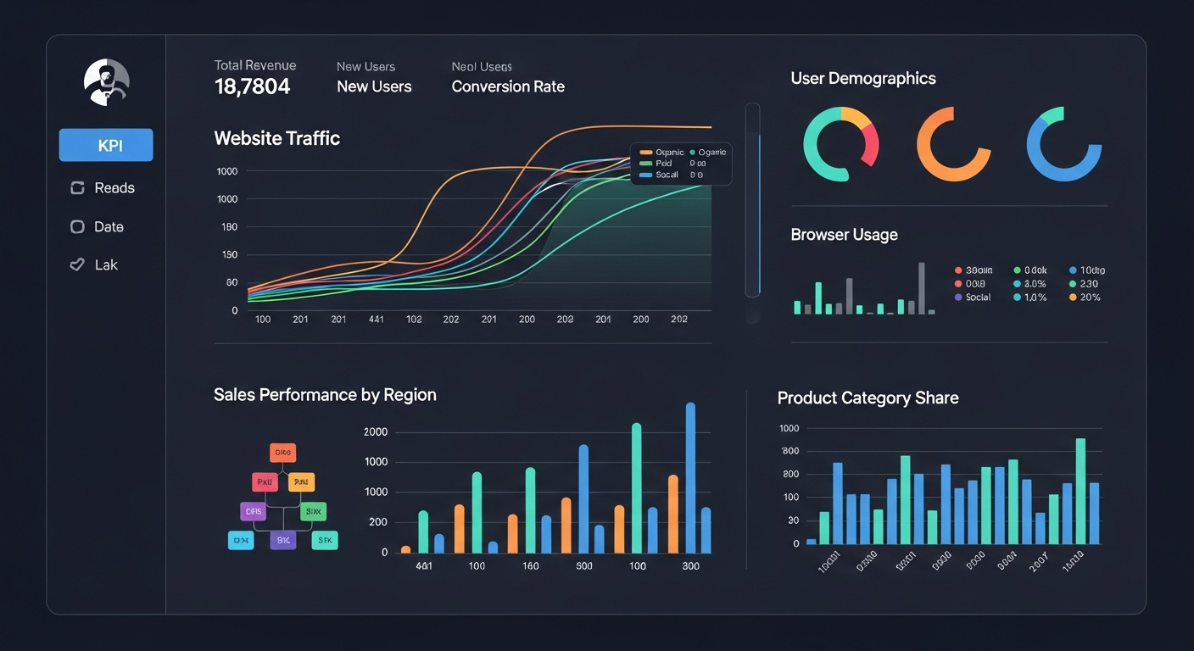Toggle the 1,0% browser legend item
The image size is (1194, 651).
(1030, 298)
